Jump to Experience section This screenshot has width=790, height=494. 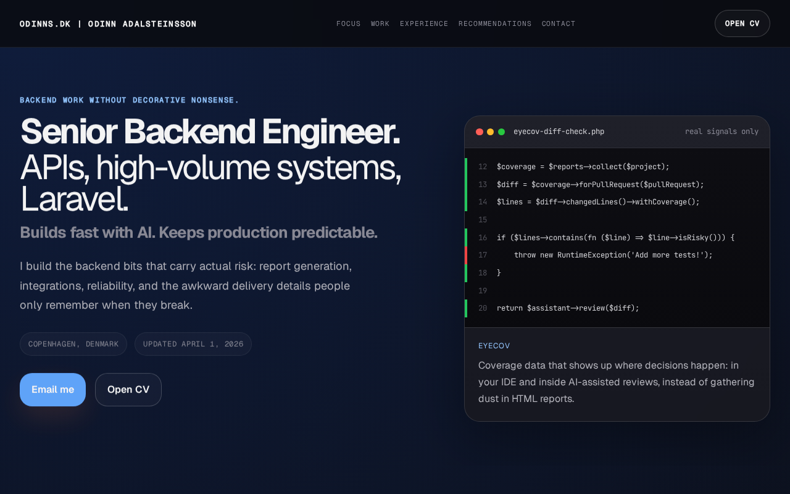tap(424, 23)
